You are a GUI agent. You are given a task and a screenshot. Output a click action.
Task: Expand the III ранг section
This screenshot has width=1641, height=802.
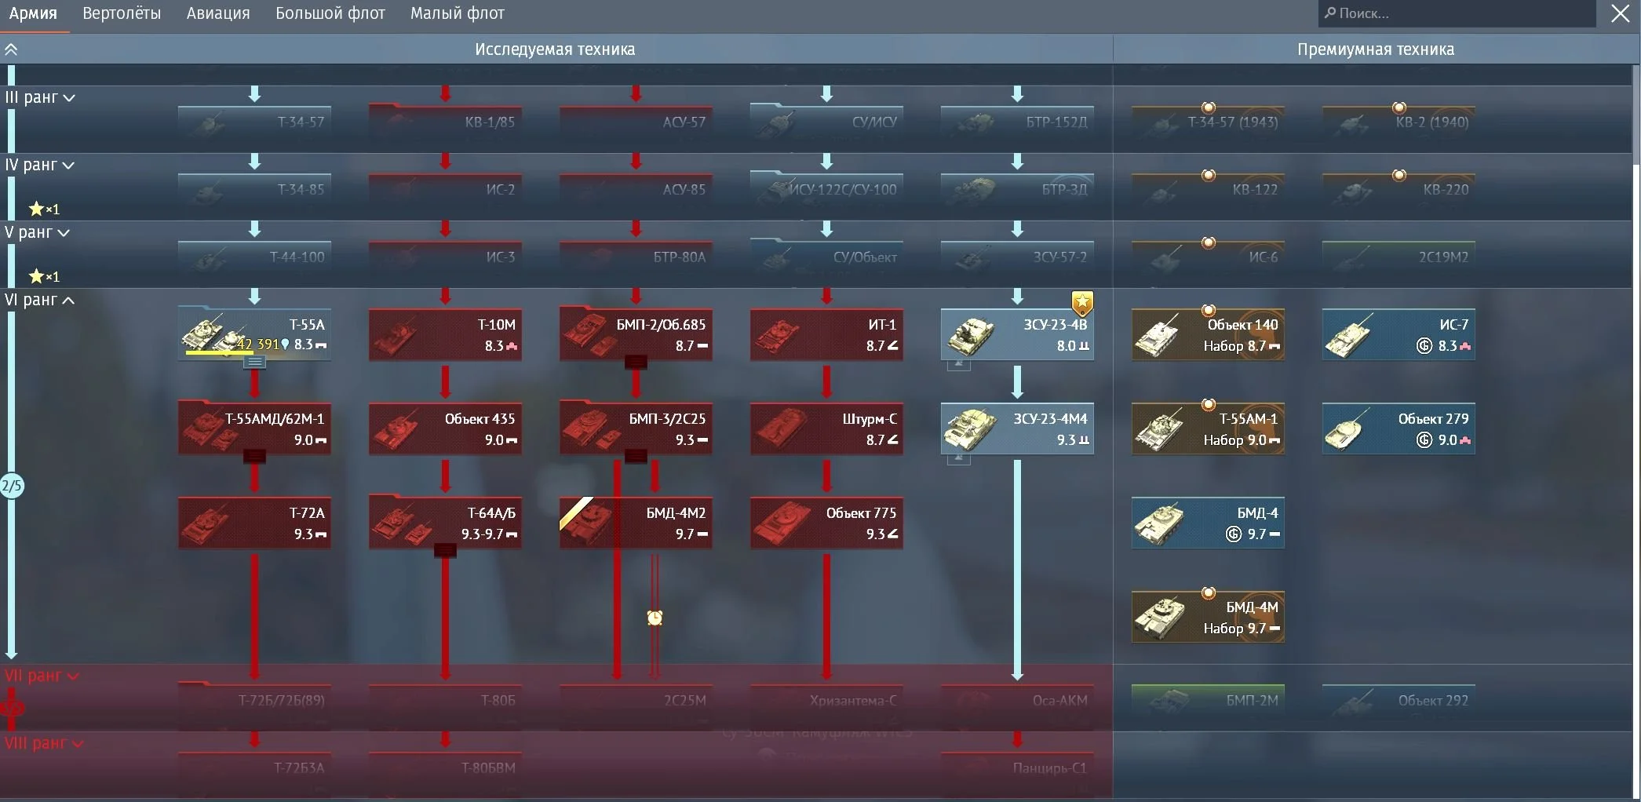(x=40, y=97)
